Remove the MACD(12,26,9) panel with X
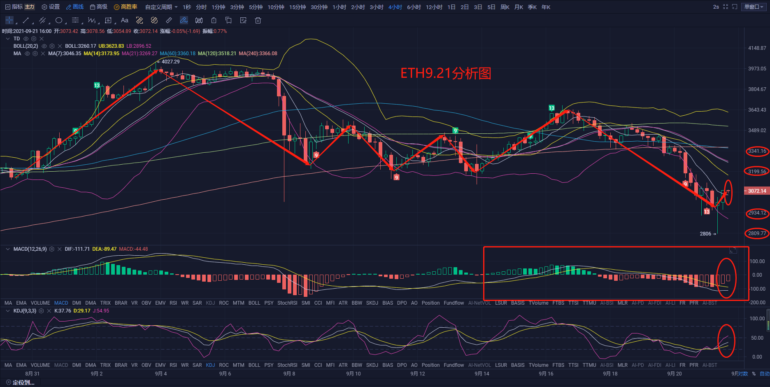770x387 pixels. 60,249
